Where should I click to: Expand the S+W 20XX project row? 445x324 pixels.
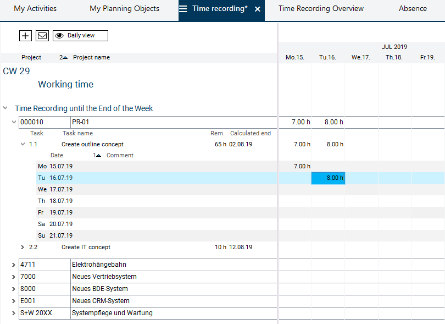click(x=14, y=313)
